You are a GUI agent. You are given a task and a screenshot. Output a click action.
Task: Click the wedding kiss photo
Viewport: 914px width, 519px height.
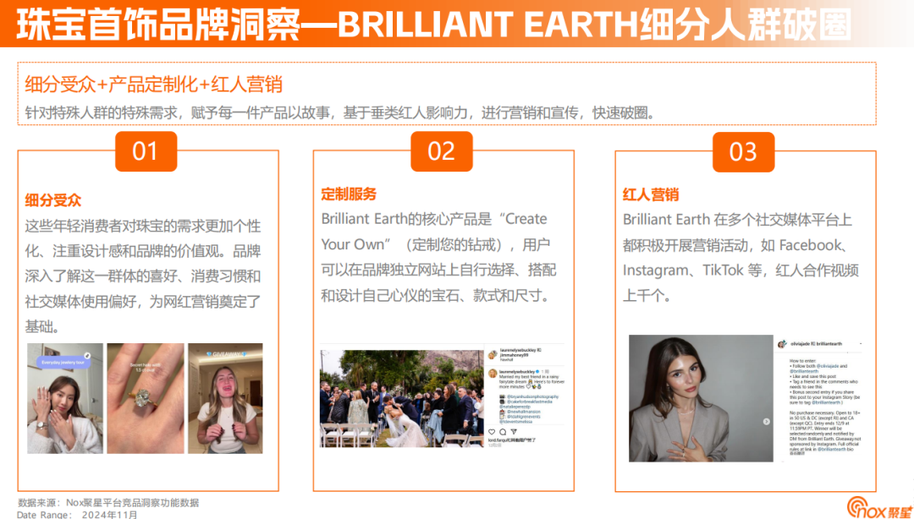coord(401,398)
